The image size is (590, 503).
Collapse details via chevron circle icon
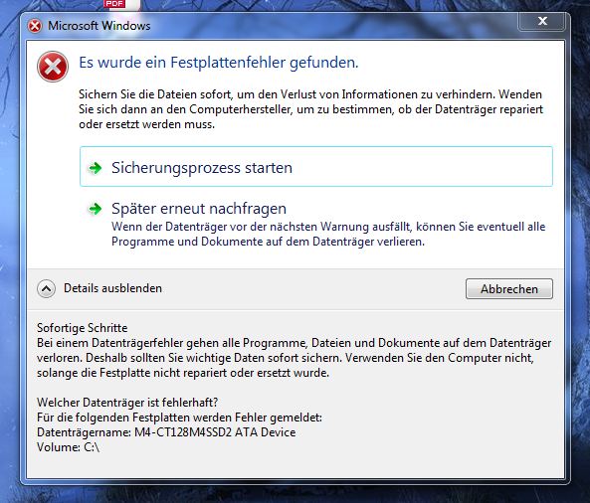(x=47, y=288)
